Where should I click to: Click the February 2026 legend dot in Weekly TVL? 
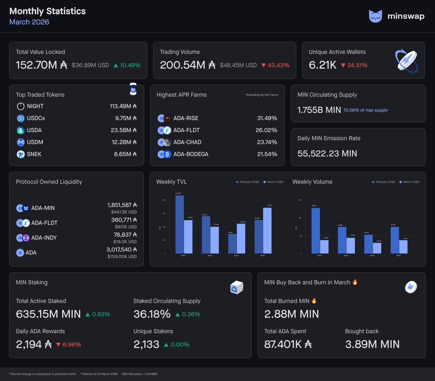pyautogui.click(x=237, y=182)
